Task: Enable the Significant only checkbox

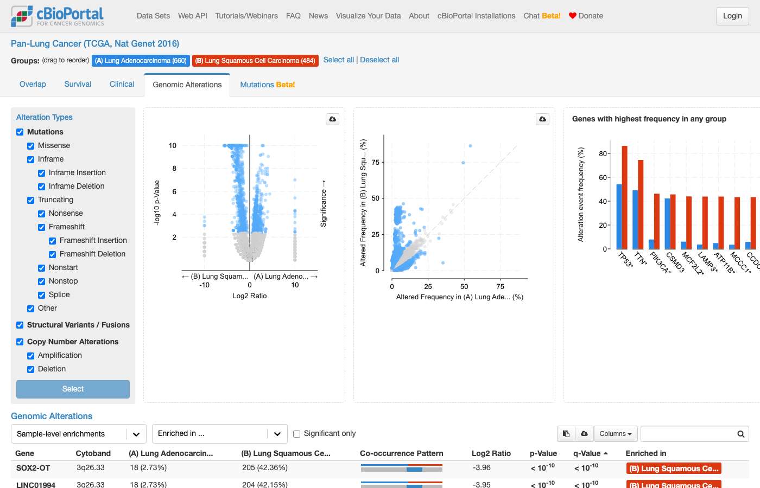Action: click(x=297, y=434)
